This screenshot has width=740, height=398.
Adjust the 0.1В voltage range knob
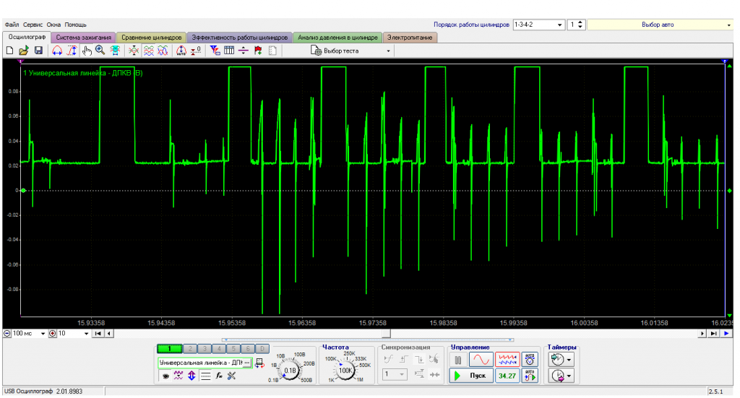tap(290, 370)
